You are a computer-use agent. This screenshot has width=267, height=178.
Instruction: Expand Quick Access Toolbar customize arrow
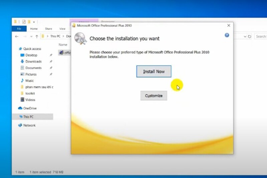(x=34, y=22)
